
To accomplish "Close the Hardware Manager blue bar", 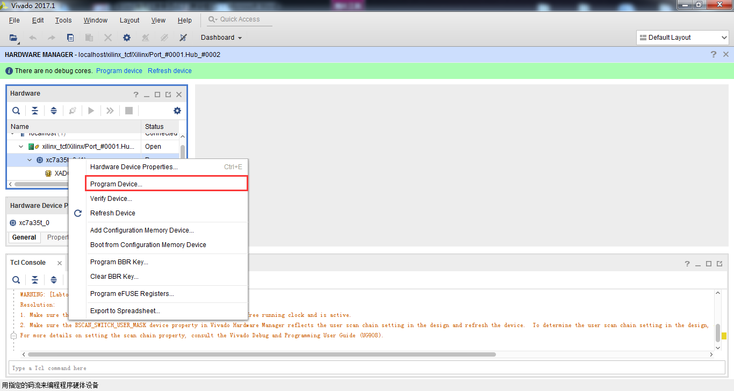I will click(726, 54).
